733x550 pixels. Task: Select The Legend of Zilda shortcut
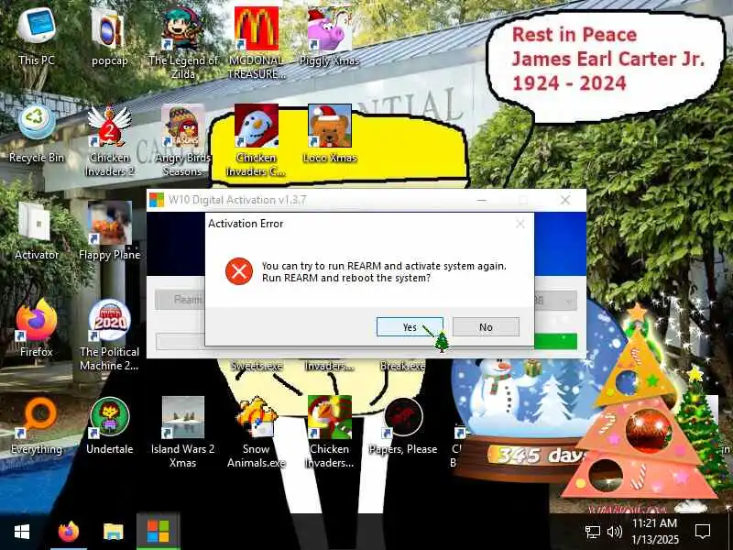coord(182,42)
